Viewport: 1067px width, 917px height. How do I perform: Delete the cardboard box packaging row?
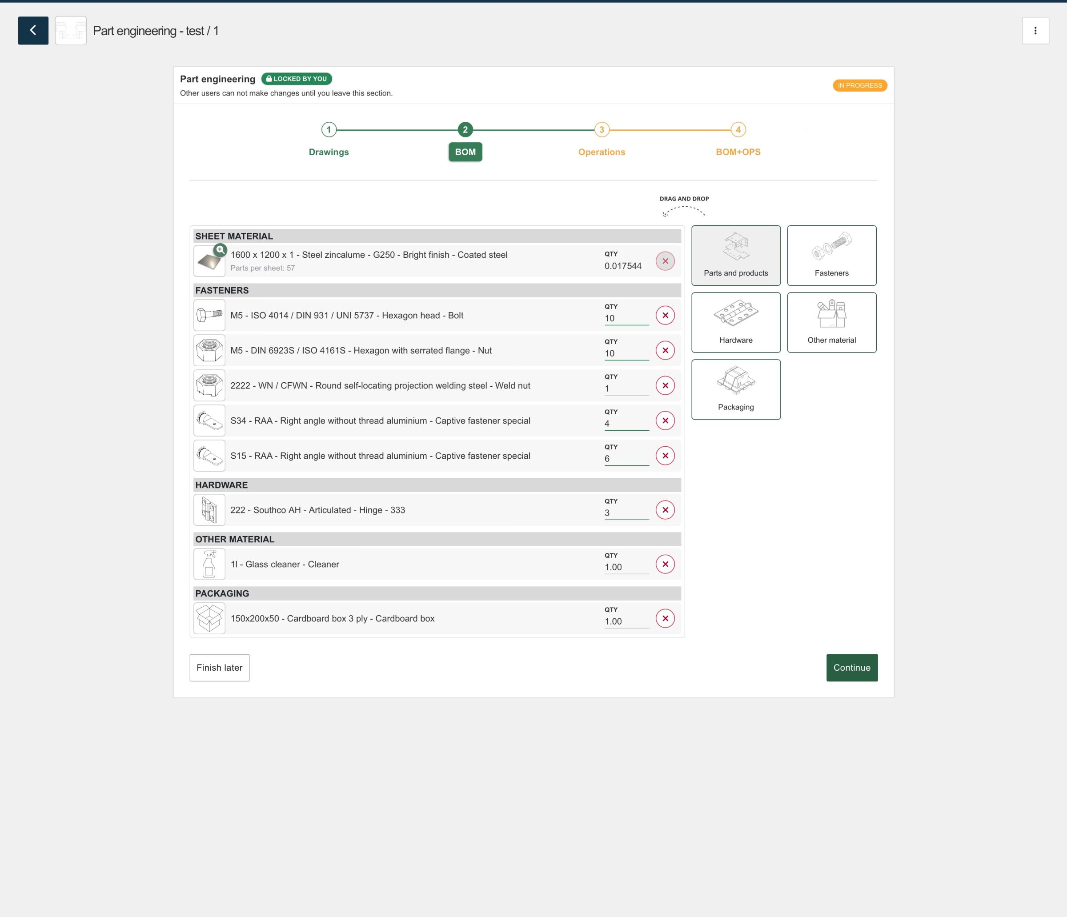pyautogui.click(x=665, y=618)
